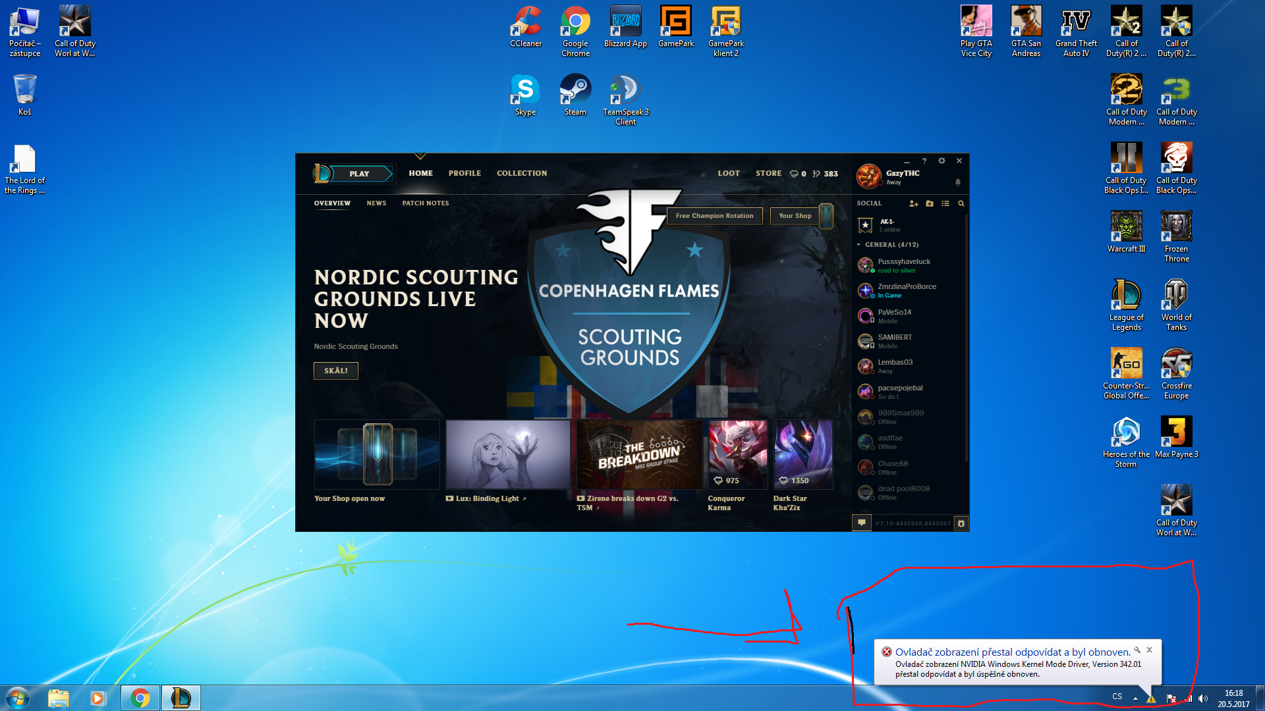The width and height of the screenshot is (1265, 711).
Task: Open the Dark Star Kha'Zix thumbnail
Action: click(802, 455)
